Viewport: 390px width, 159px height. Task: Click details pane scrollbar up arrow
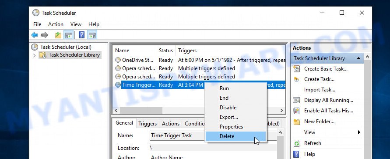280,133
